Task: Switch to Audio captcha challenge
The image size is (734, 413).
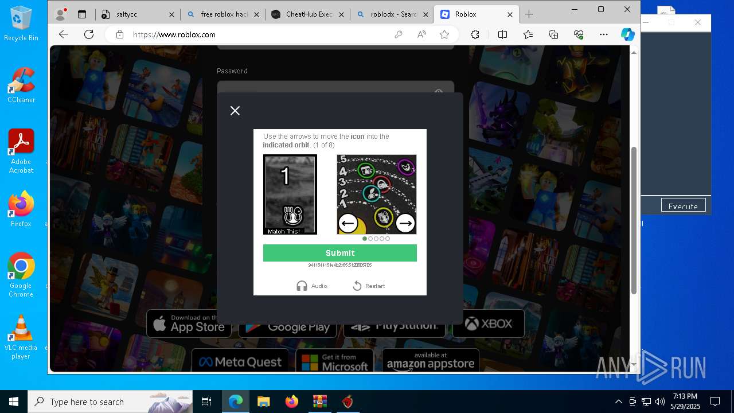Action: coord(312,286)
